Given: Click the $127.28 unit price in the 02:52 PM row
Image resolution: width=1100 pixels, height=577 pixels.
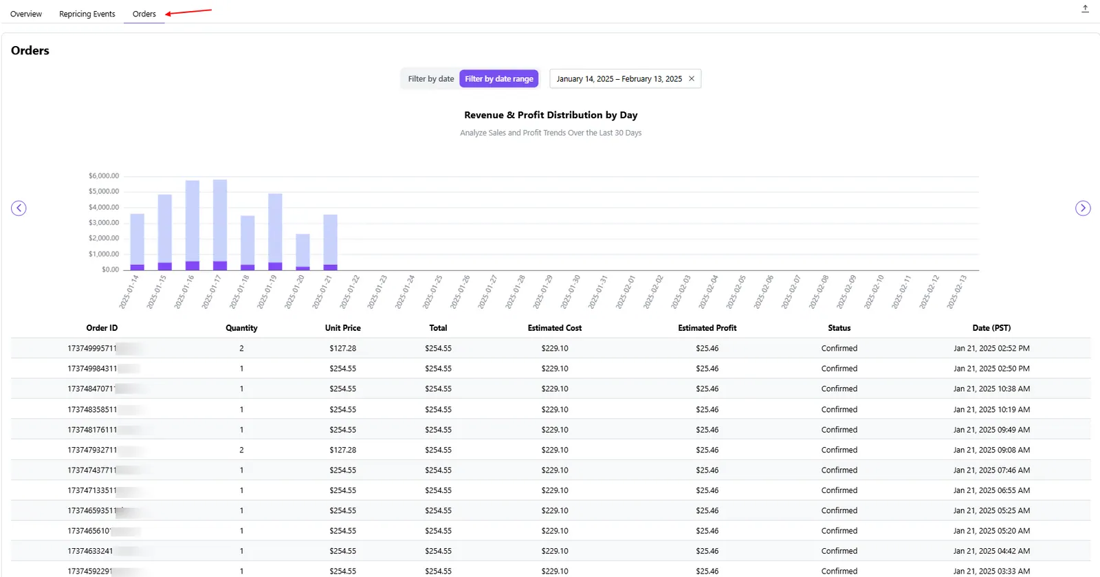Looking at the screenshot, I should pyautogui.click(x=342, y=349).
